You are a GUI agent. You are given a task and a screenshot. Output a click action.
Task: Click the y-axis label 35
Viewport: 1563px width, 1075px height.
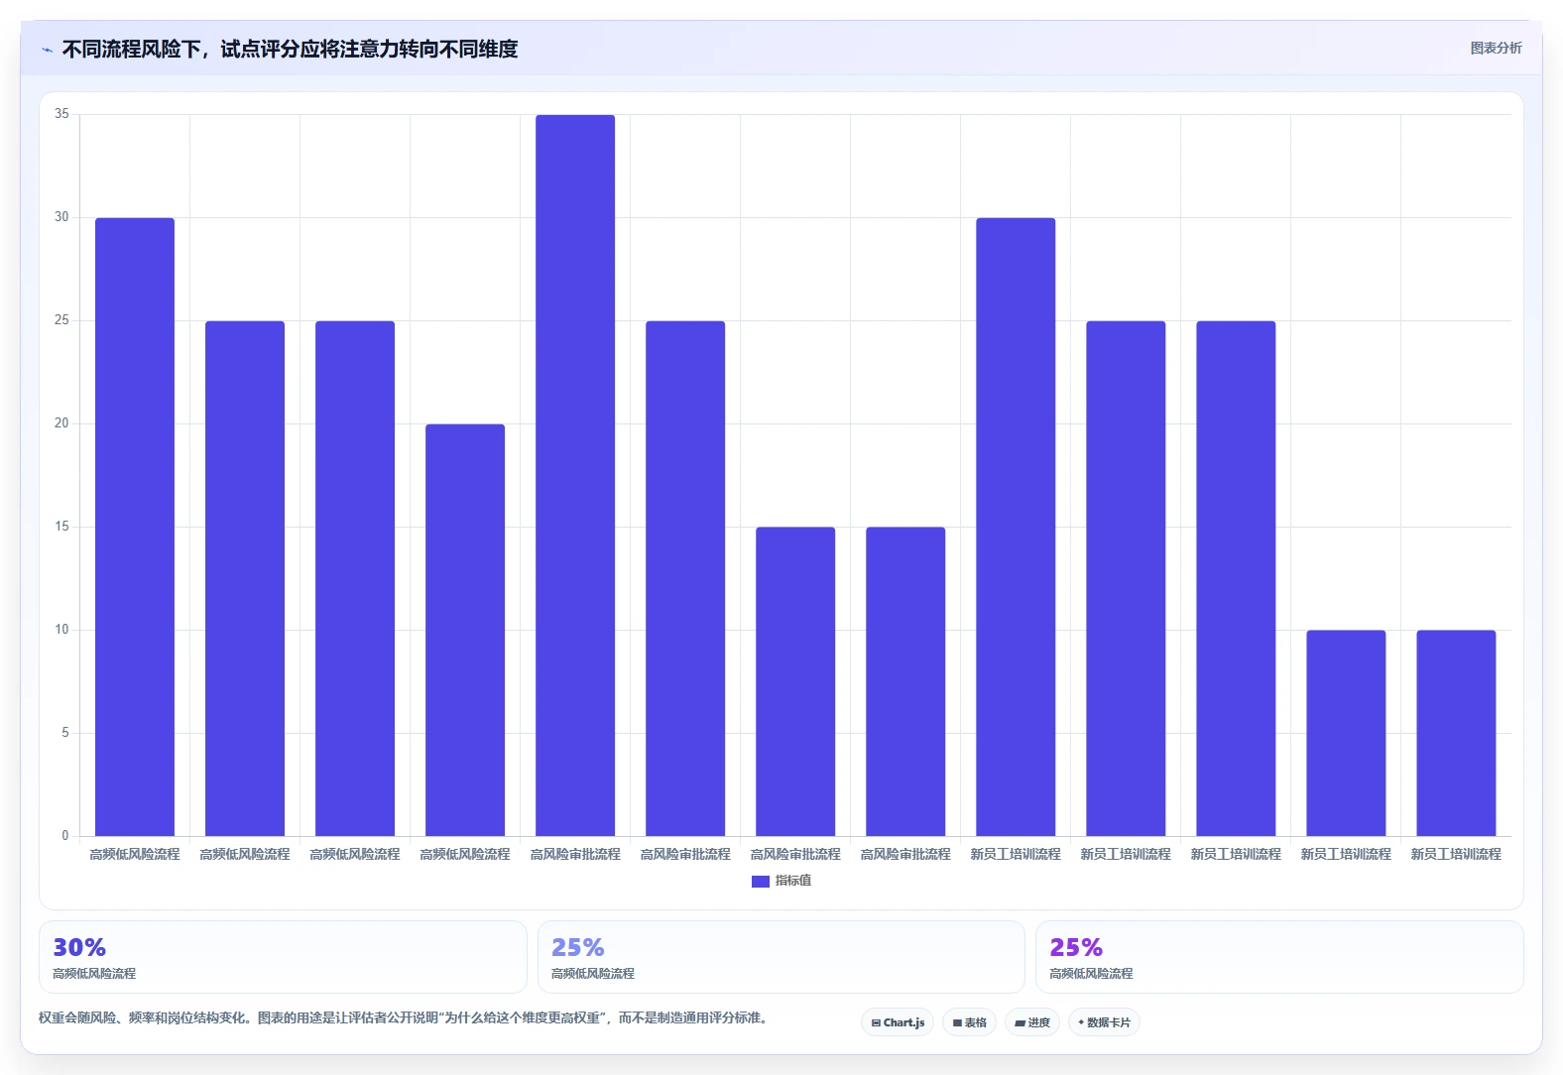click(x=61, y=114)
